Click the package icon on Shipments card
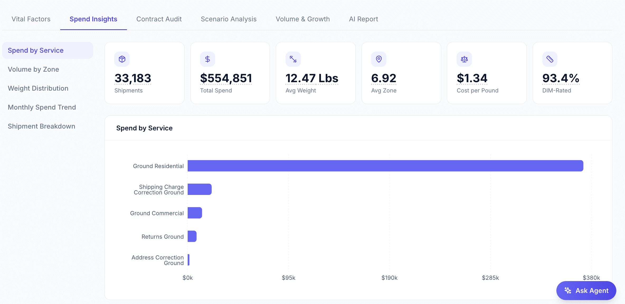The image size is (625, 304). (x=122, y=59)
